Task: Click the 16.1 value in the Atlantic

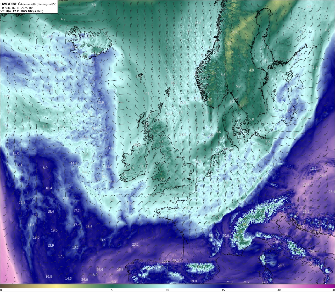Action: 19,165
